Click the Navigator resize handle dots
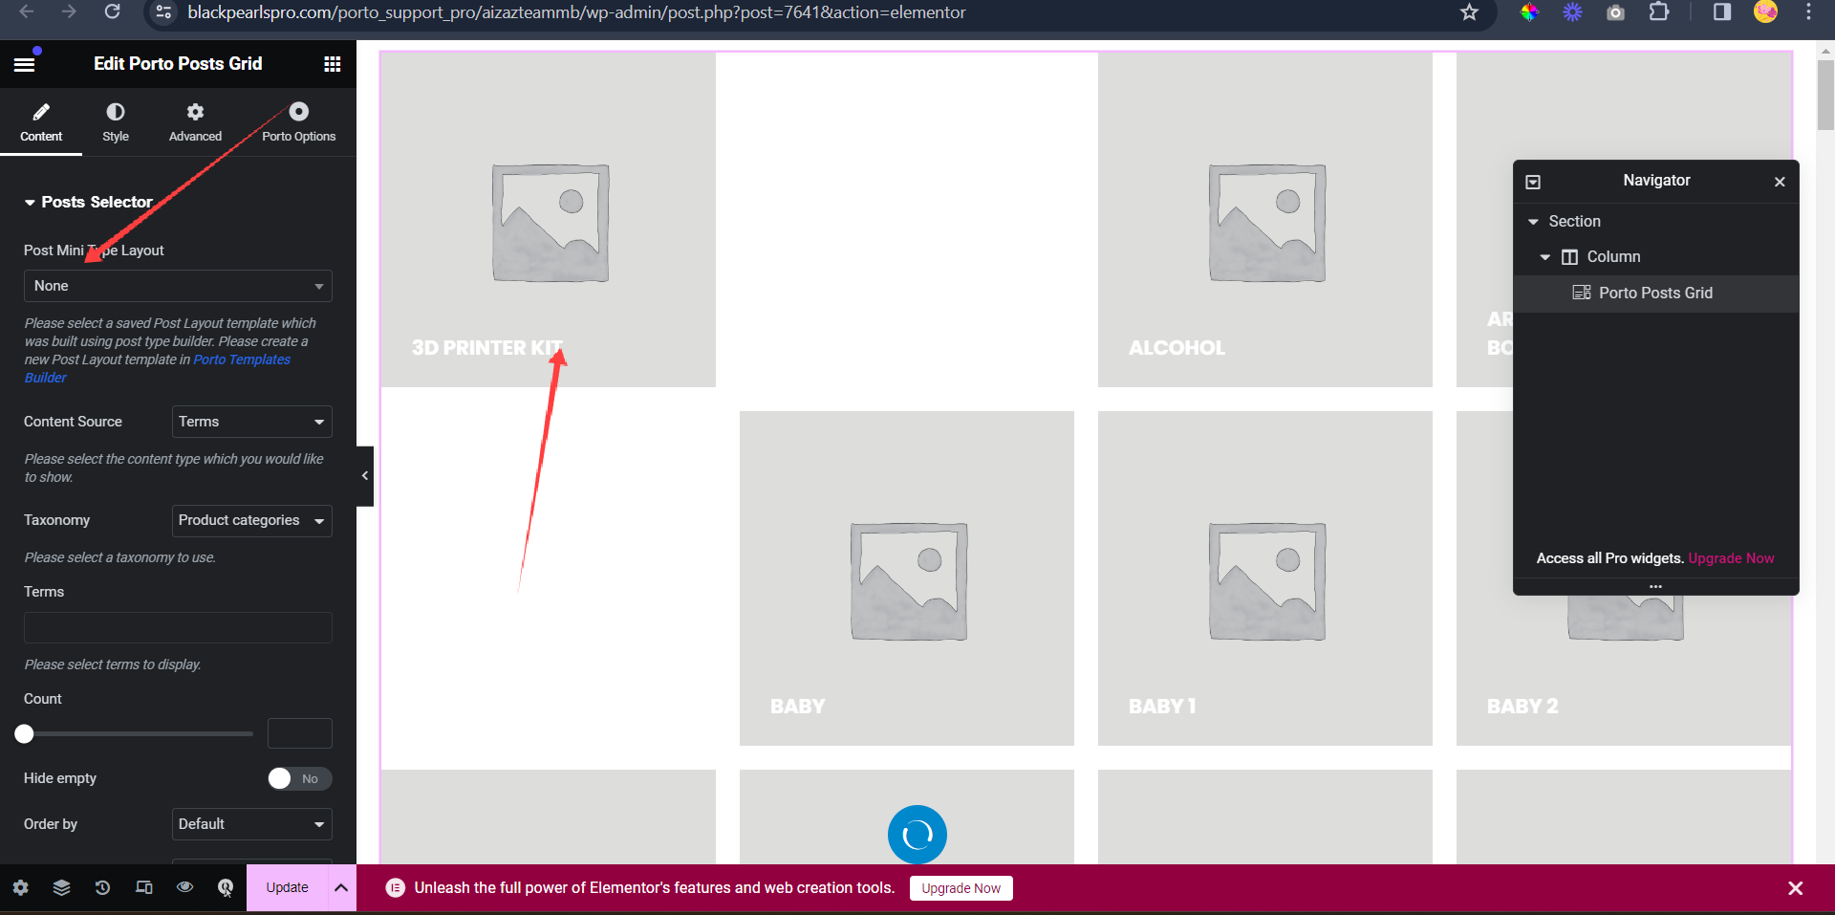 [x=1655, y=586]
